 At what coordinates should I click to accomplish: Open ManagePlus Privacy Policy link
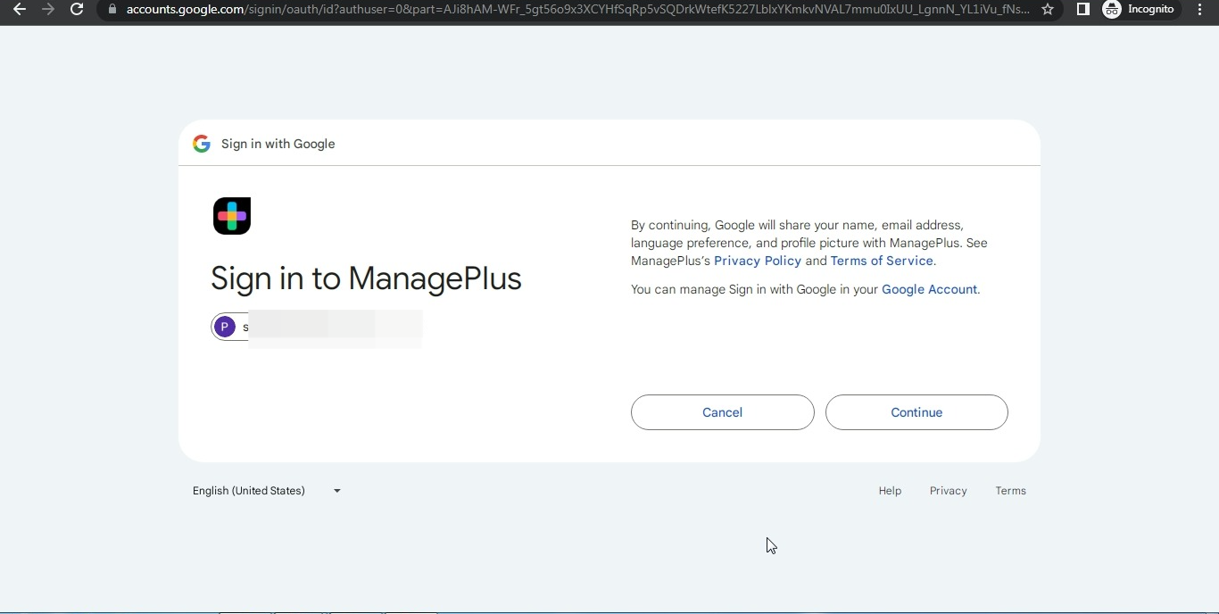(x=758, y=261)
